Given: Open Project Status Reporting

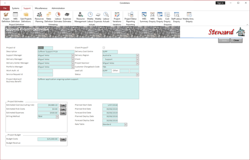Looking at the screenshot, I should [x=131, y=17].
